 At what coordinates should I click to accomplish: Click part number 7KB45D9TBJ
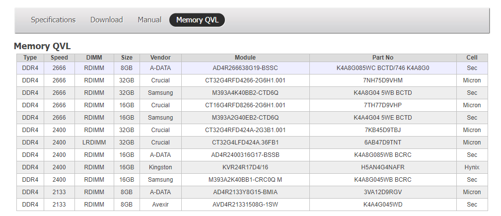pyautogui.click(x=383, y=130)
